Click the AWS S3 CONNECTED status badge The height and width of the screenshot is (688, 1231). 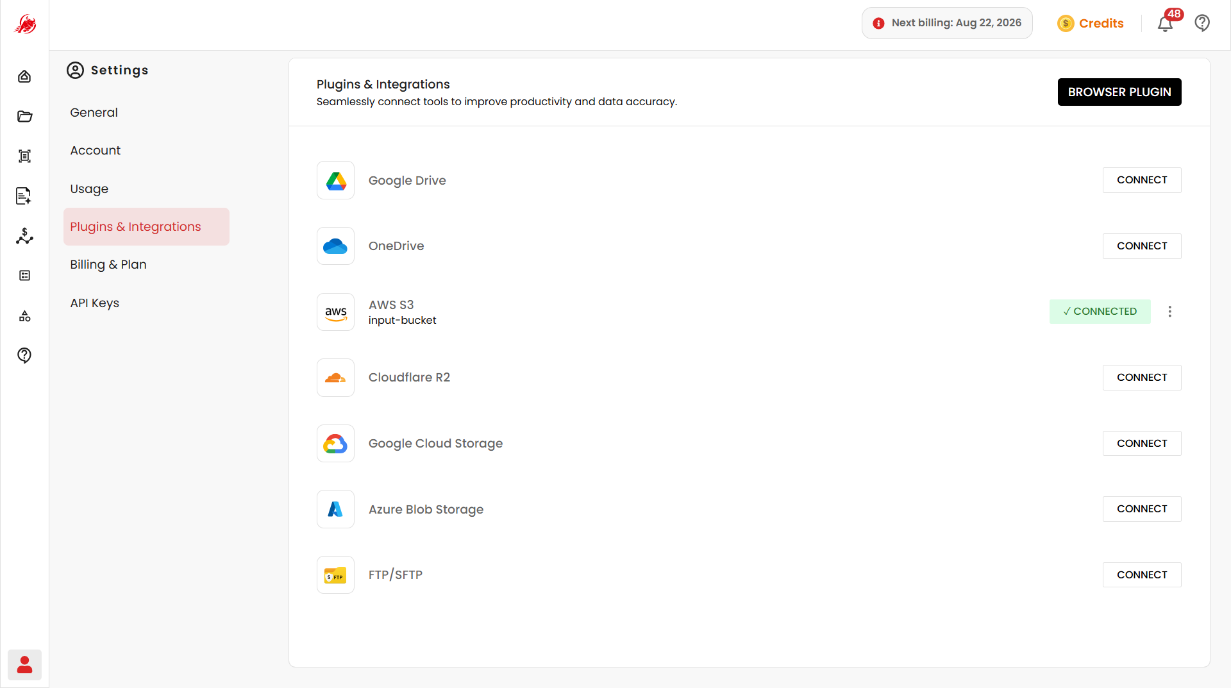point(1100,312)
